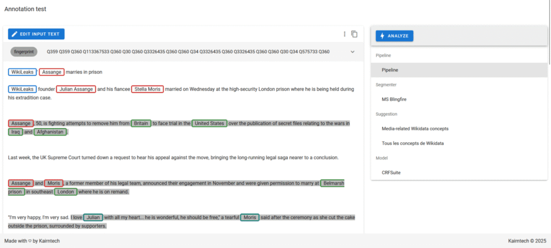This screenshot has height=248, width=551.
Task: Click the copy to clipboard icon
Action: pyautogui.click(x=354, y=34)
